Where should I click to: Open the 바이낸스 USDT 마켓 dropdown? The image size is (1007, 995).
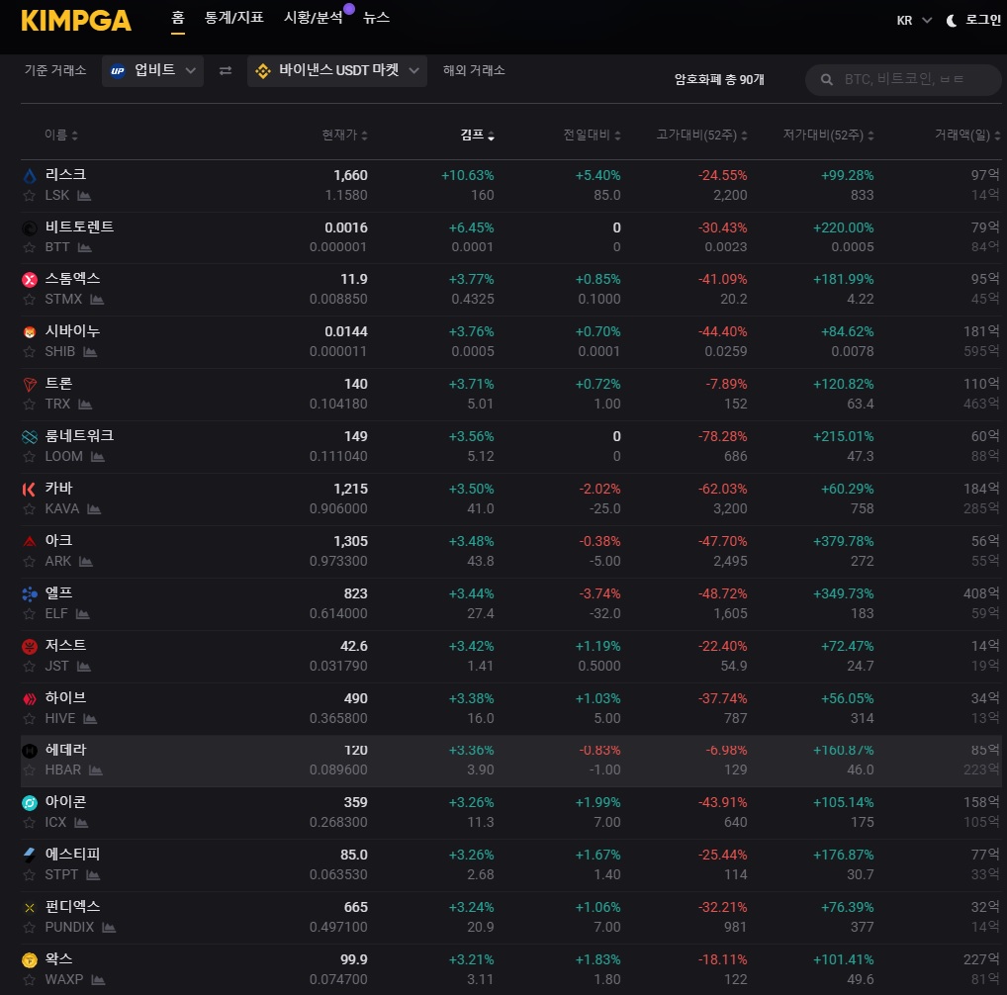click(x=337, y=70)
